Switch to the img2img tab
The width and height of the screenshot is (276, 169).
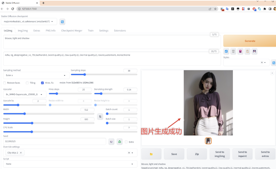click(23, 31)
